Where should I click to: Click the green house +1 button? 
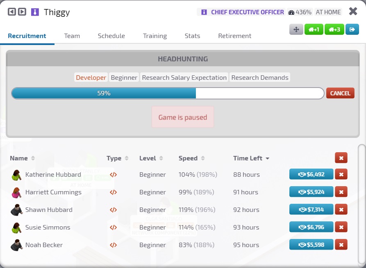pyautogui.click(x=314, y=29)
